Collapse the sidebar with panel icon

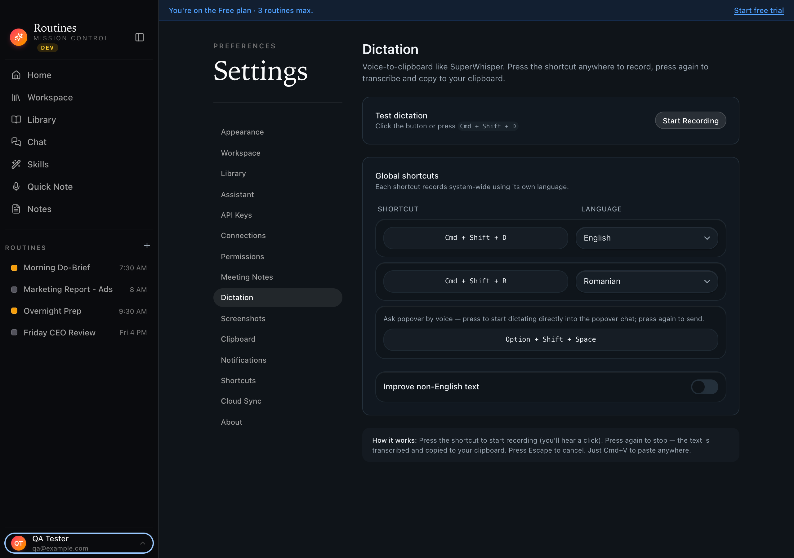pyautogui.click(x=139, y=37)
